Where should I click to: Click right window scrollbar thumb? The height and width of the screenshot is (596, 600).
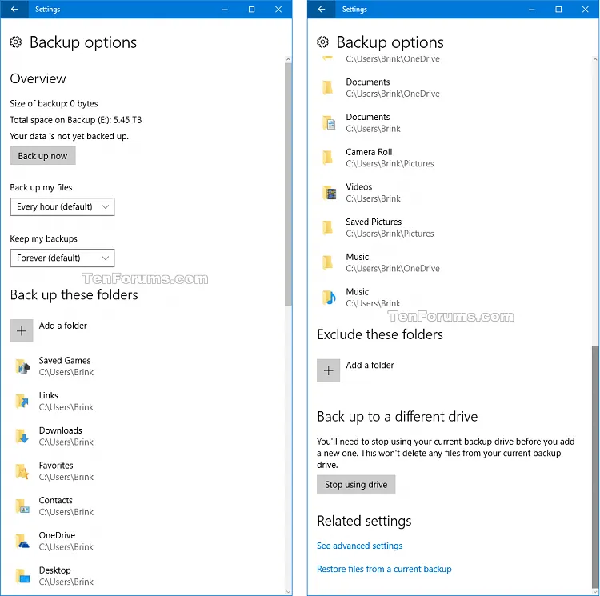pos(595,468)
